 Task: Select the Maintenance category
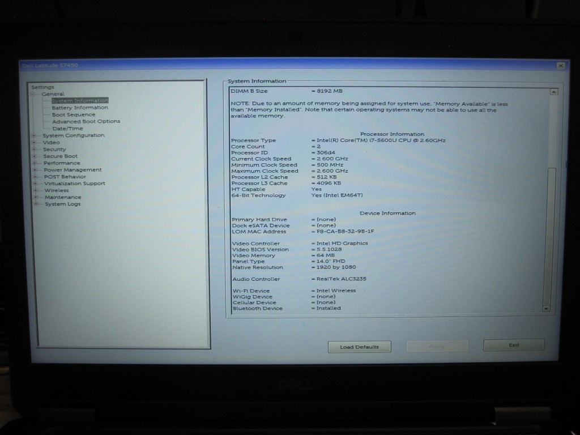[x=63, y=197]
